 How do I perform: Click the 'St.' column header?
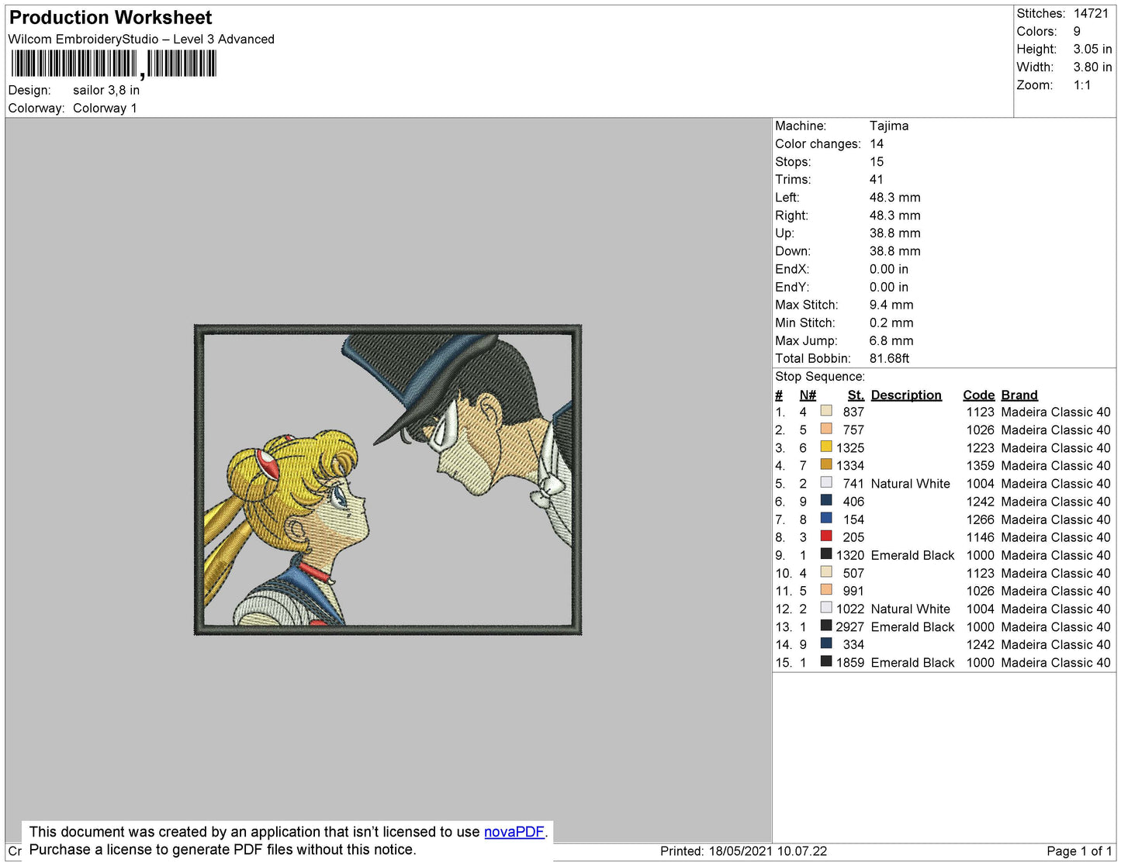click(856, 395)
